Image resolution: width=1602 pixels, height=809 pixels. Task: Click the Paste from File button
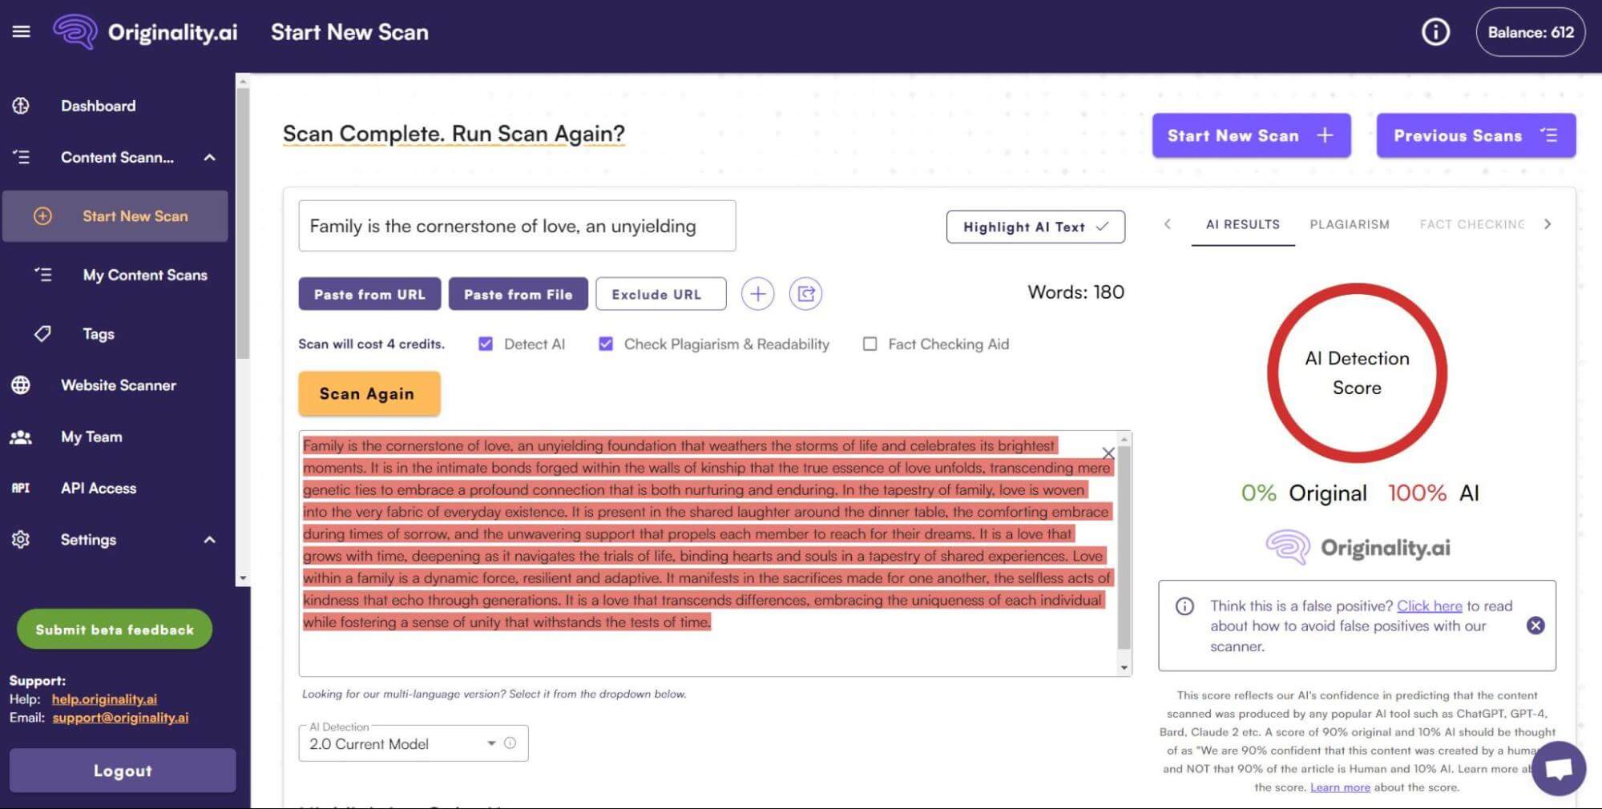(x=519, y=294)
